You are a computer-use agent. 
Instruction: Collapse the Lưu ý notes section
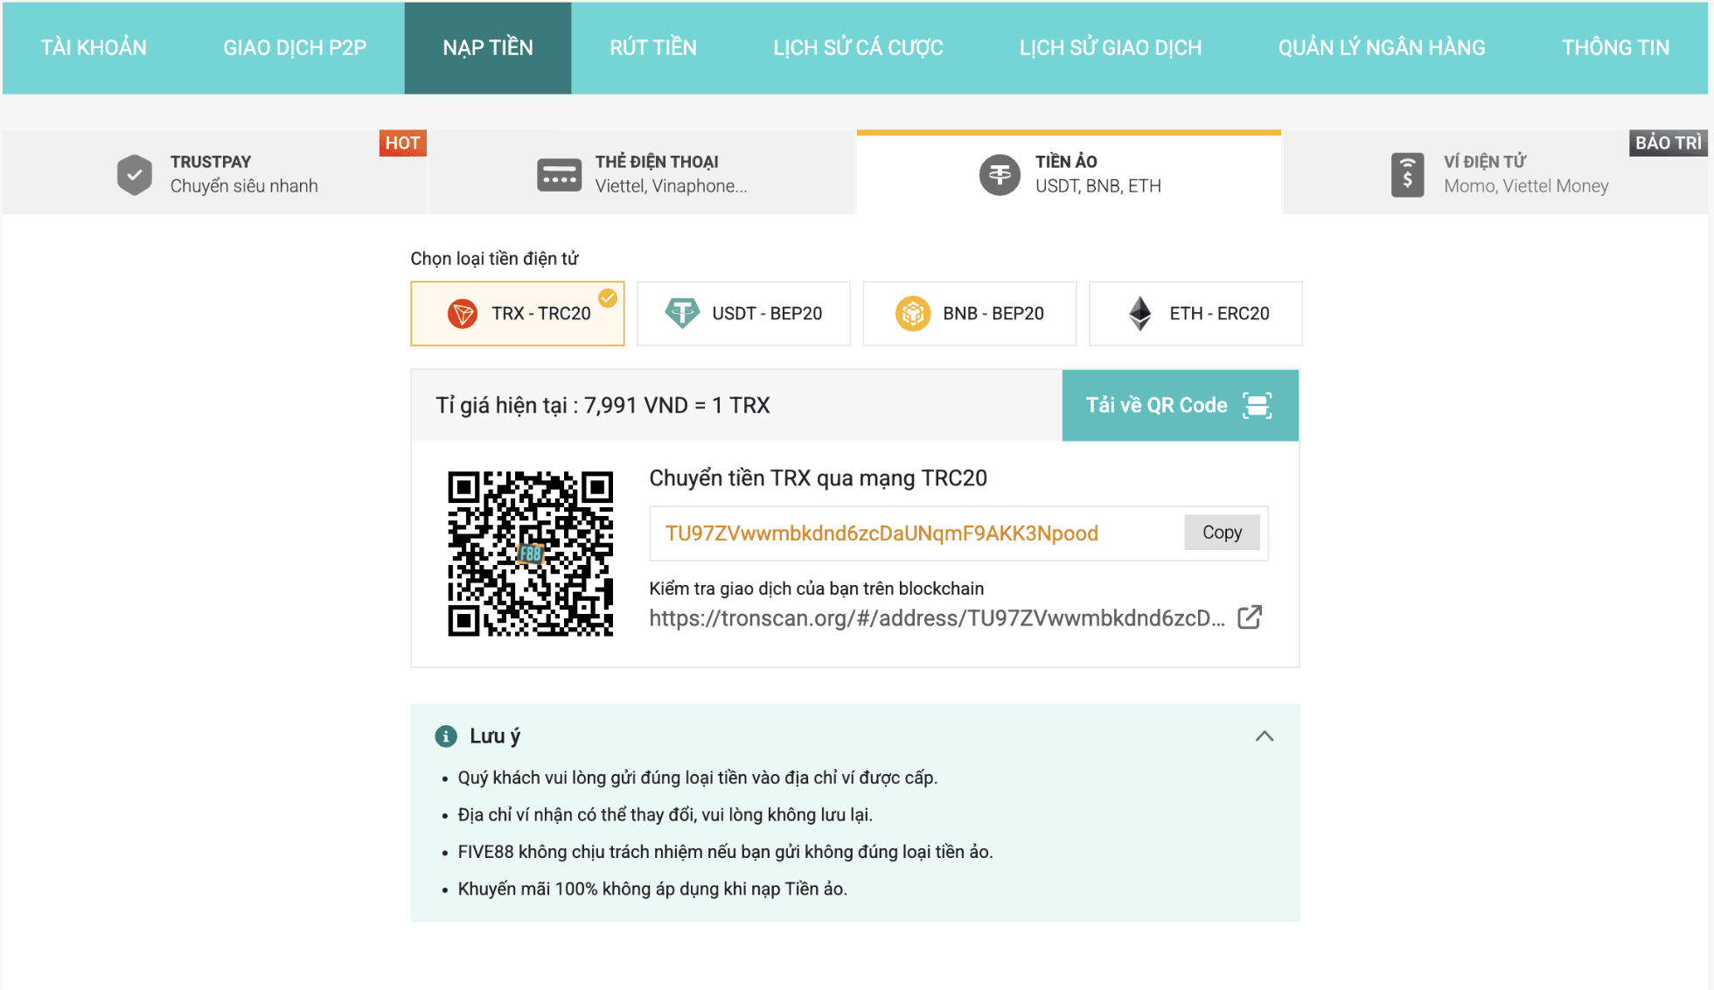1265,736
